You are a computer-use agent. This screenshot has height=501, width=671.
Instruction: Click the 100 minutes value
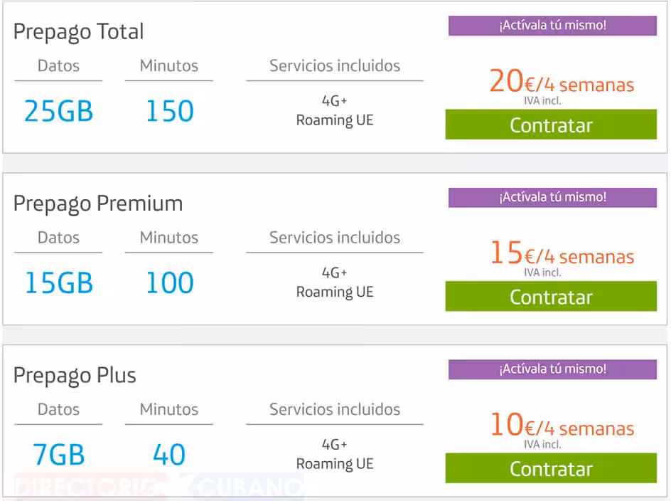click(x=169, y=283)
